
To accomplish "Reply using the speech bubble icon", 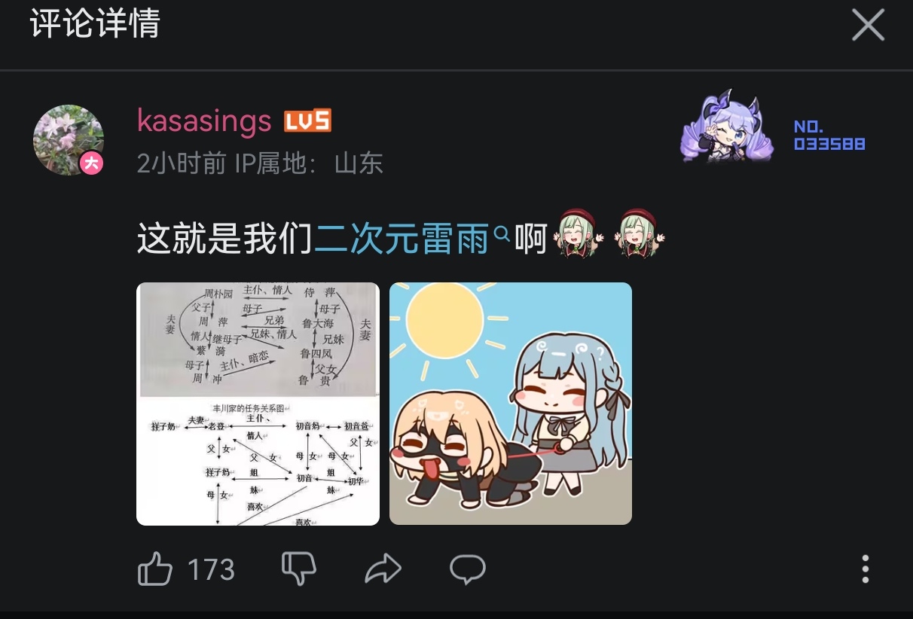I will point(468,569).
